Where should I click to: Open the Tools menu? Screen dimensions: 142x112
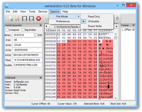coord(32,12)
